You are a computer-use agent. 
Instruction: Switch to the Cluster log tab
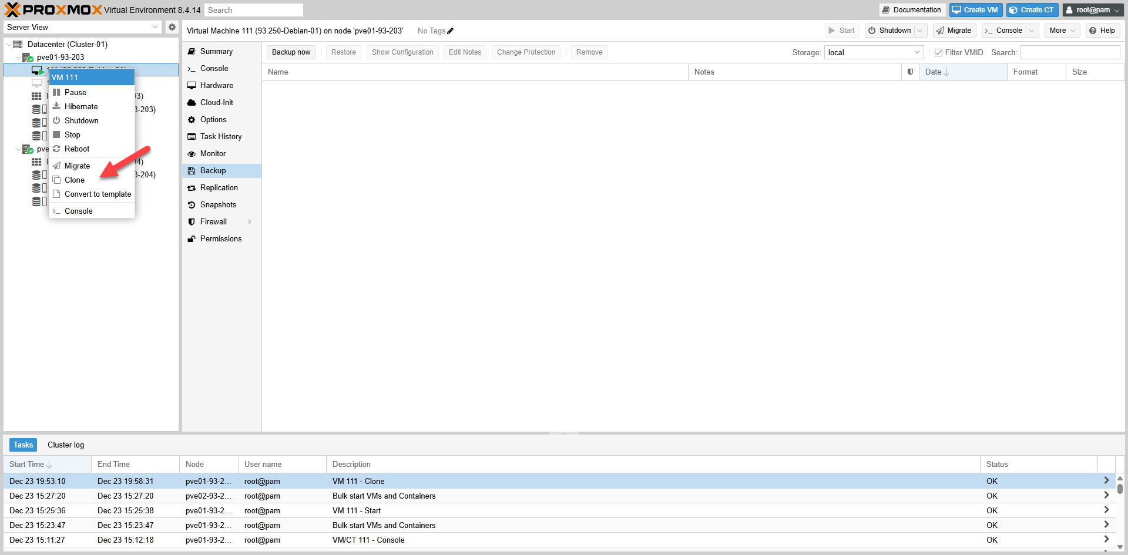tap(66, 445)
